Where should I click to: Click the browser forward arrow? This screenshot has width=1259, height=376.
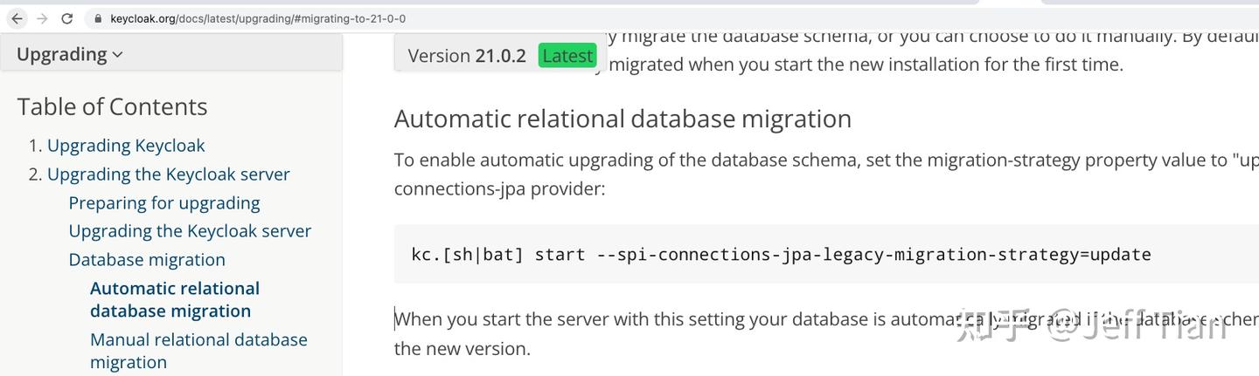pyautogui.click(x=41, y=18)
